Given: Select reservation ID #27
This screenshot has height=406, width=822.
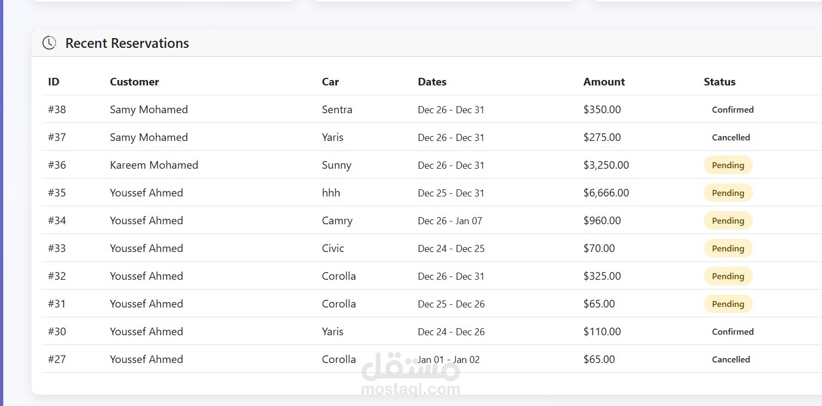Looking at the screenshot, I should tap(57, 359).
